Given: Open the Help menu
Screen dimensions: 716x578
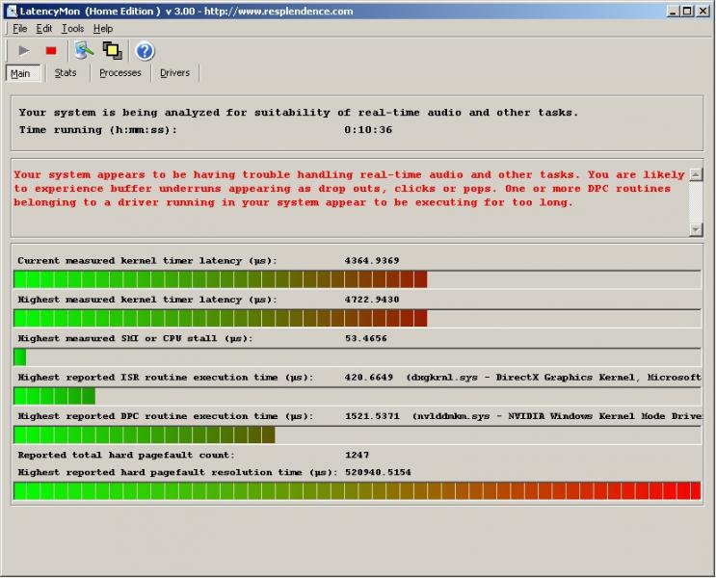Looking at the screenshot, I should (103, 28).
